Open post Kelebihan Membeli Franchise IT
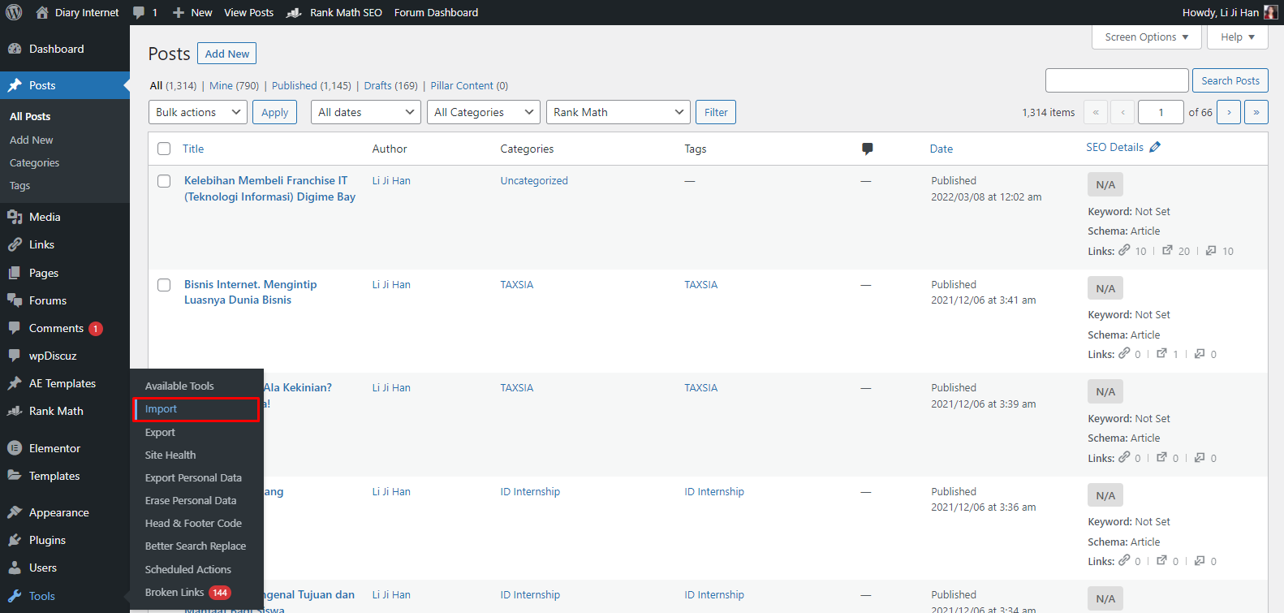Screen dimensions: 1284x613 269,188
